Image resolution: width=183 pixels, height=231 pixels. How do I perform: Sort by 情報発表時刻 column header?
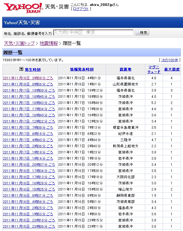coord(82,69)
